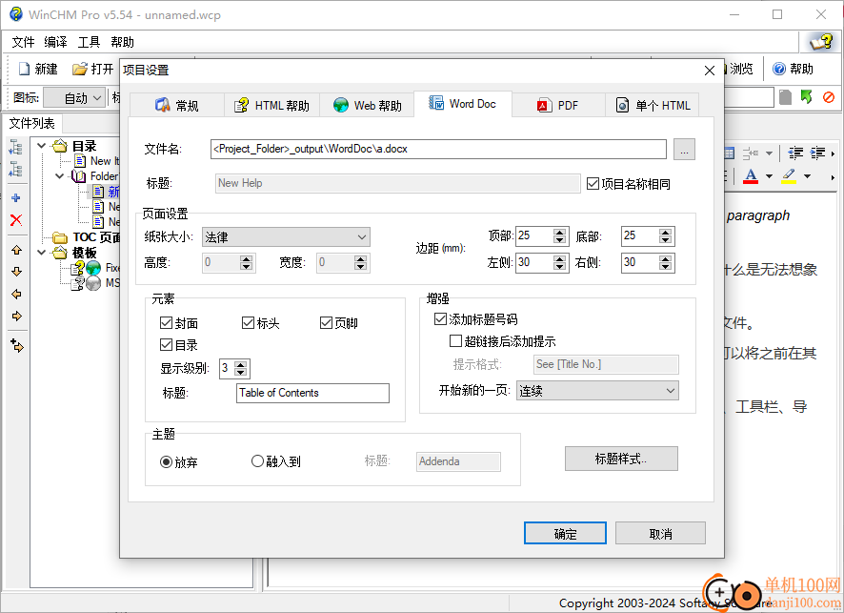Click the red prohibited circle icon

(829, 97)
